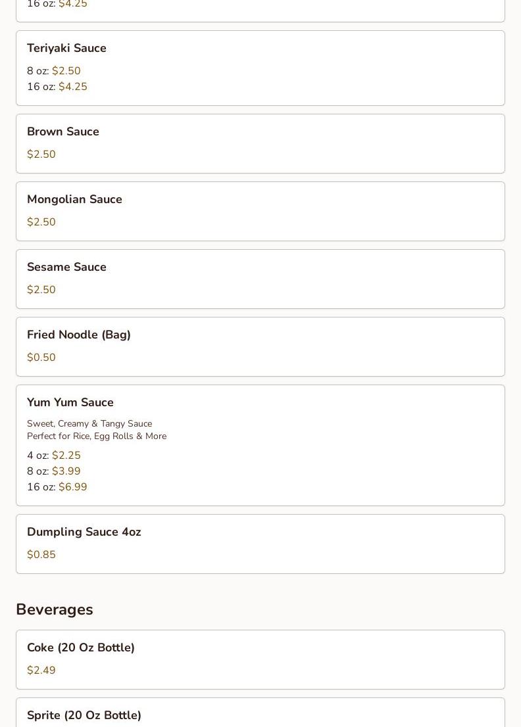Open the Yum Yum Sauce item card

[260, 445]
